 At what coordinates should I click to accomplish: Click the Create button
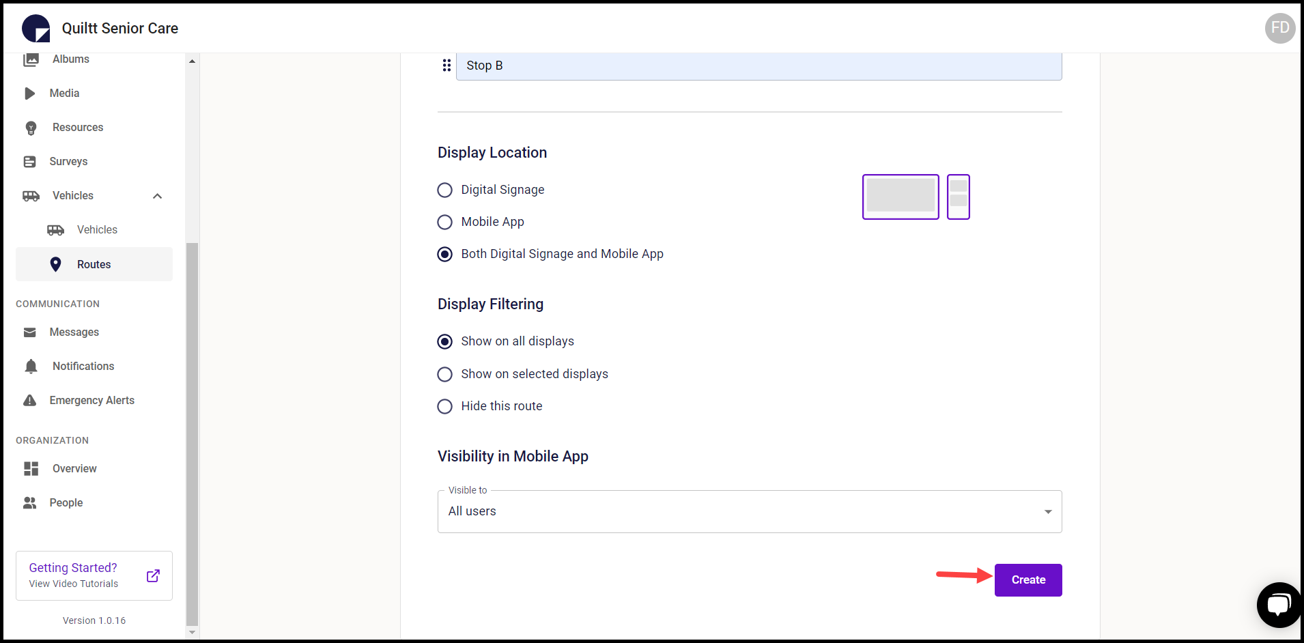click(1028, 580)
